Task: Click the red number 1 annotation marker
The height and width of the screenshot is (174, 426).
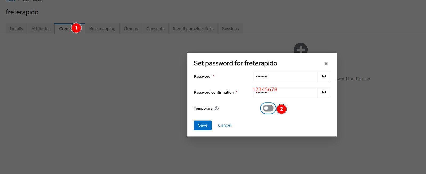Action: coord(76,28)
